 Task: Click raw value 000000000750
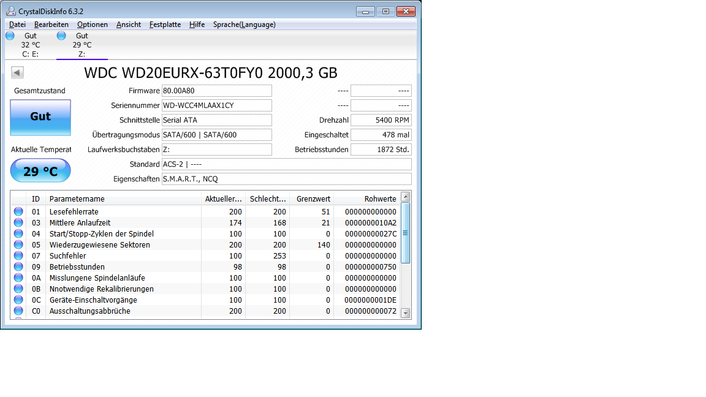(x=371, y=267)
